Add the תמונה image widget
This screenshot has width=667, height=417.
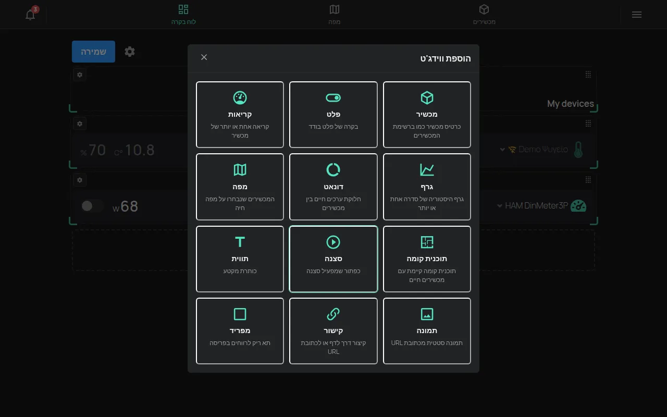427,331
